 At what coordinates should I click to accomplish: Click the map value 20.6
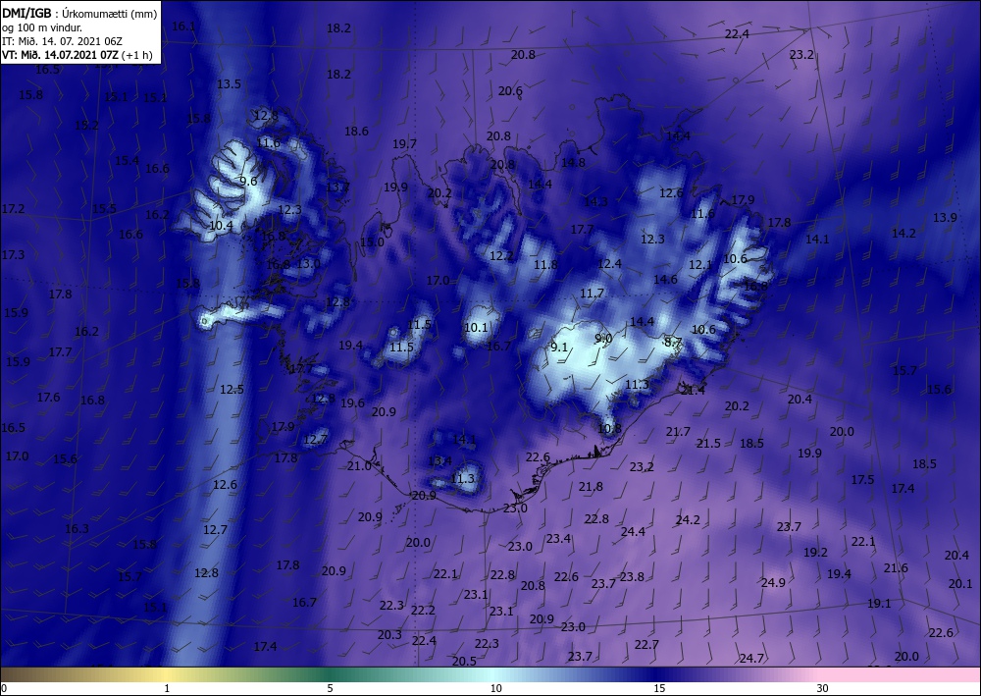click(x=510, y=90)
